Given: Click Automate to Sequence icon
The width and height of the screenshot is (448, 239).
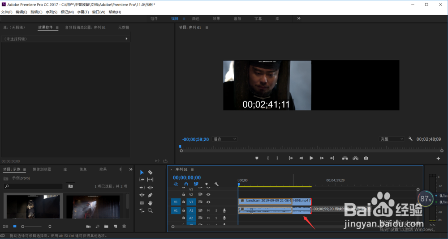Looking at the screenshot, I should point(89,226).
